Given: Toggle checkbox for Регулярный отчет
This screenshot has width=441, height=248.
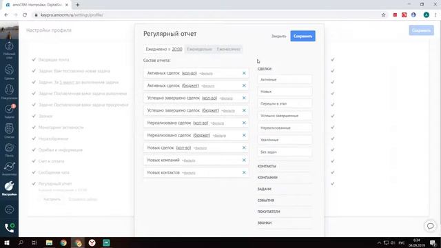Looking at the screenshot, I should tap(34, 184).
